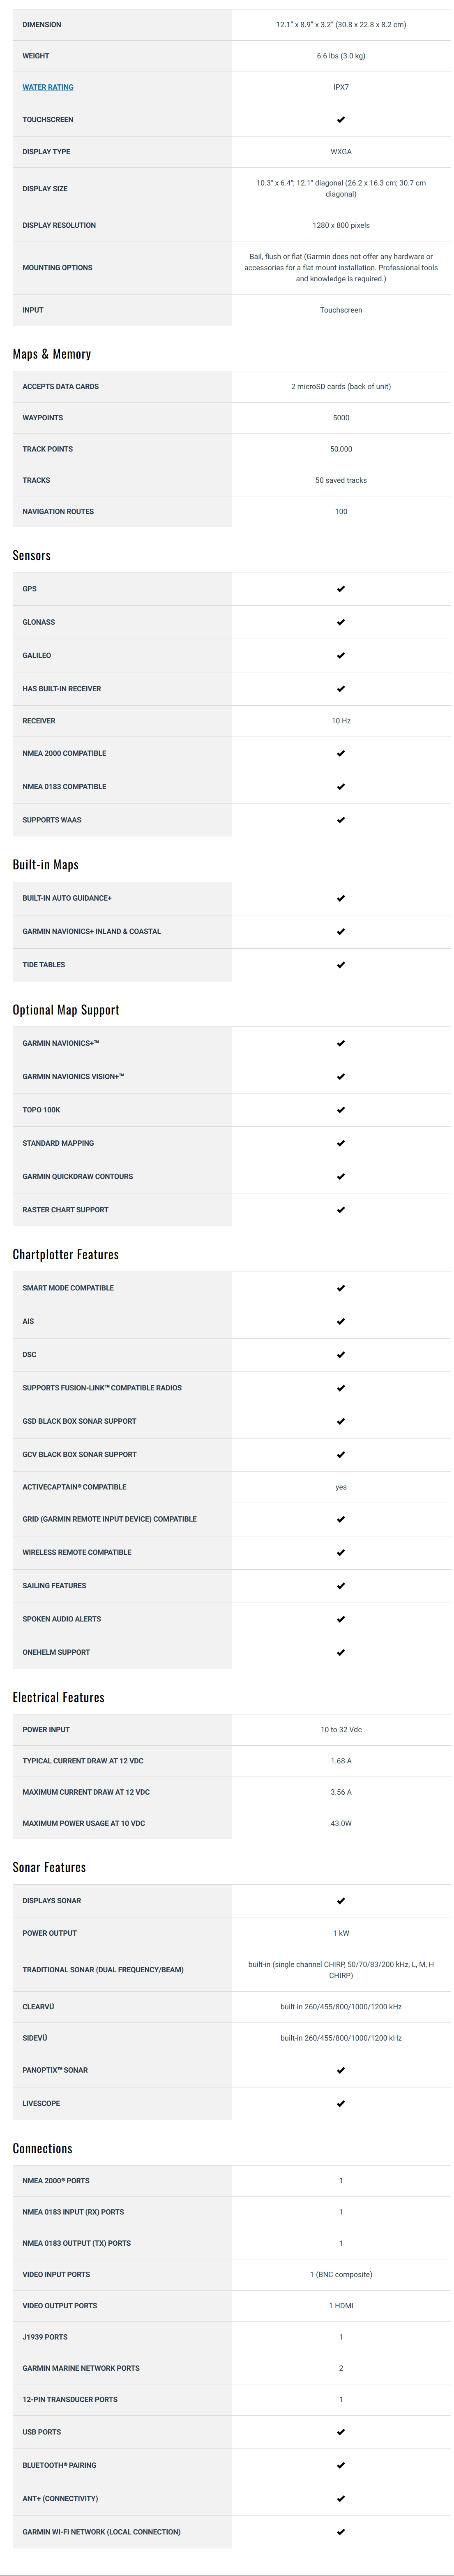Select the Navigation Routes value 100
Screen dimensions: 454x2576
341,511
